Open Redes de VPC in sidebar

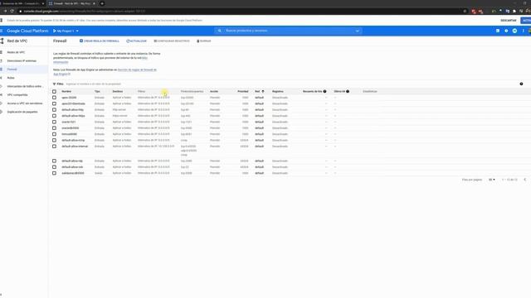click(x=16, y=52)
